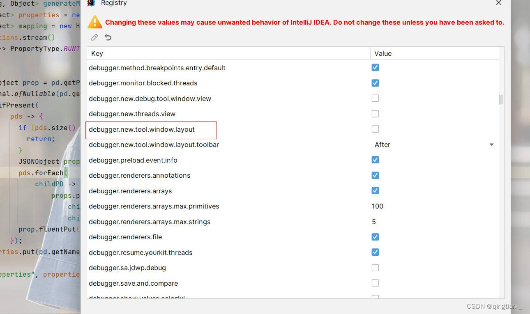Select debugger.sa.jdwp.debug key text
Image resolution: width=530 pixels, height=314 pixels.
(x=127, y=268)
